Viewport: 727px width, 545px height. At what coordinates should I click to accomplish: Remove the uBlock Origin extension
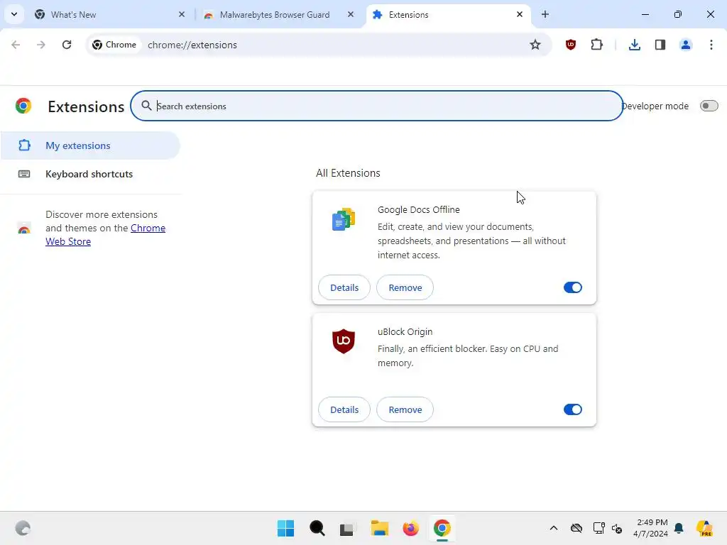coord(405,409)
